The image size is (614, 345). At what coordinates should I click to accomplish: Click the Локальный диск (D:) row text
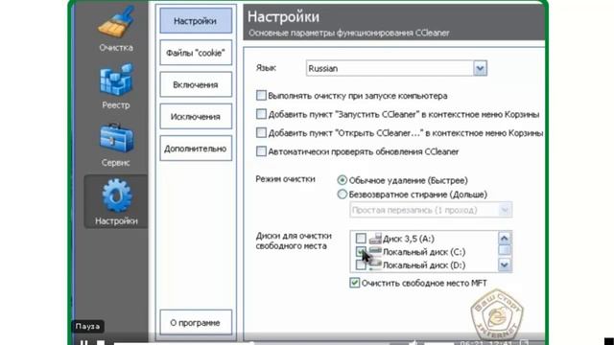[x=424, y=265]
